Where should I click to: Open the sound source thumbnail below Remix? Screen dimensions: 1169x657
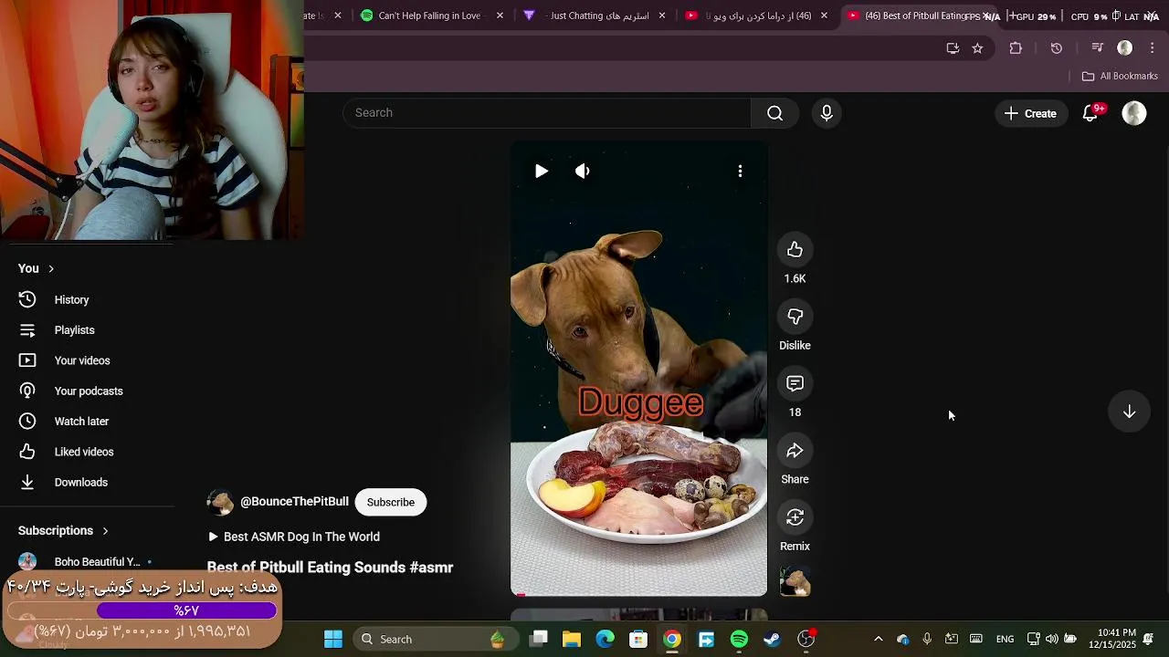(795, 581)
